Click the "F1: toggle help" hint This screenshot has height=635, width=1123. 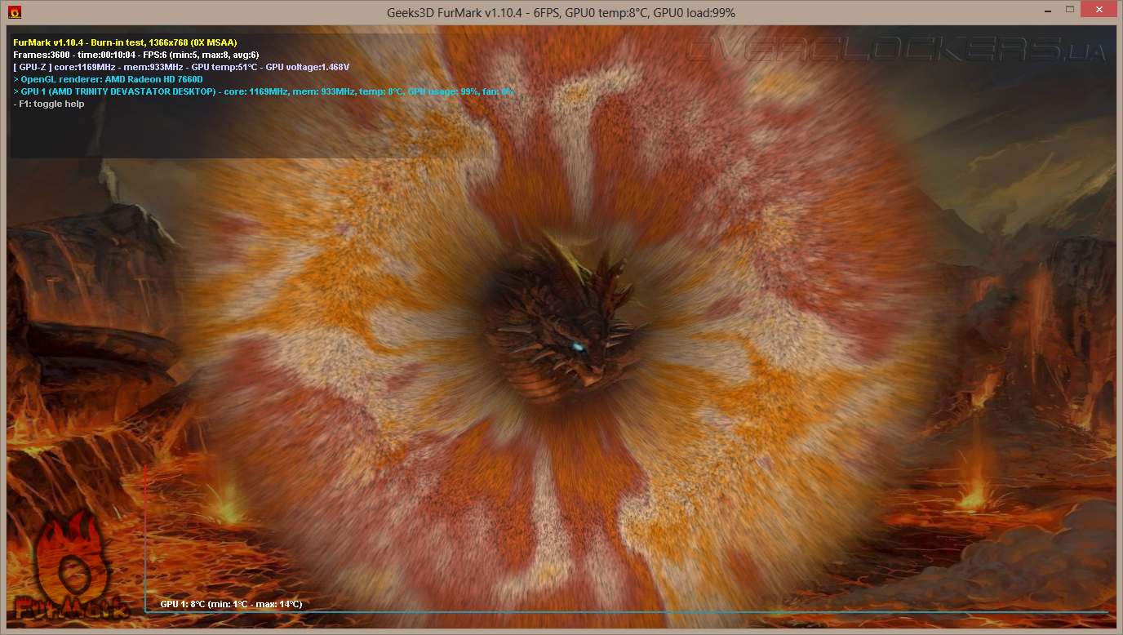click(x=49, y=104)
